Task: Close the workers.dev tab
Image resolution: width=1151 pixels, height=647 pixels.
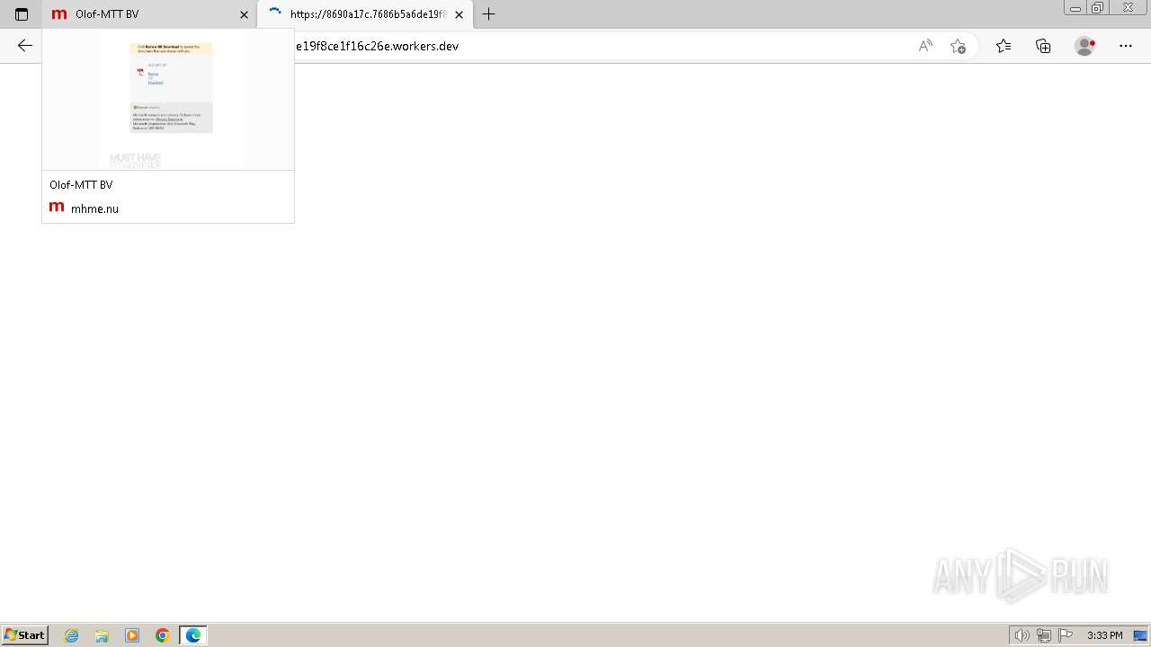Action: tap(460, 14)
